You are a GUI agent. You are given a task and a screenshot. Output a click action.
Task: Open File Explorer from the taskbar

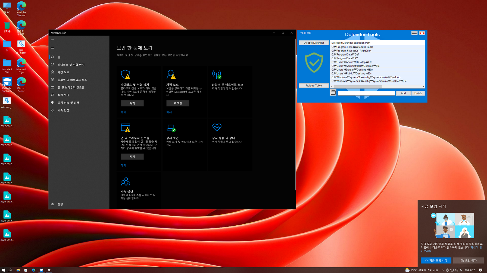click(18, 270)
